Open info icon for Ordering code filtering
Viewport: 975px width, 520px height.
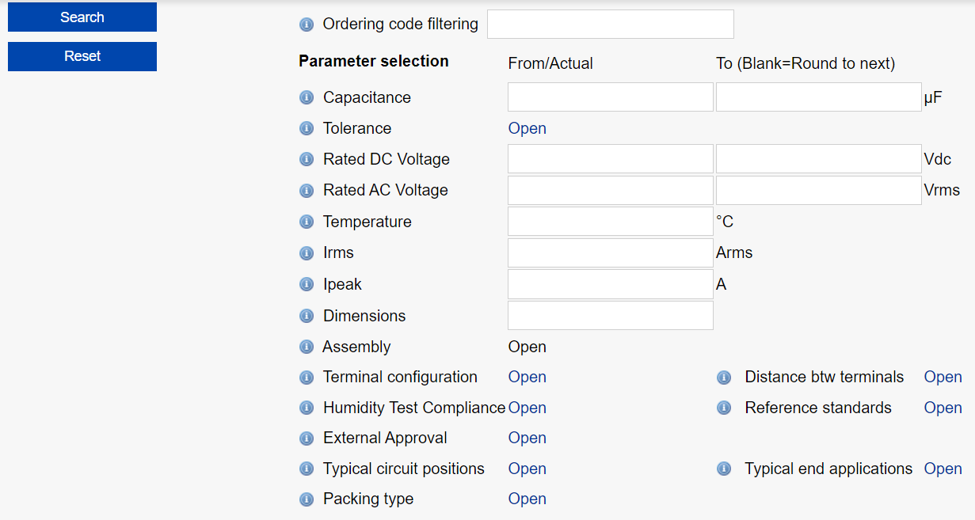click(307, 25)
